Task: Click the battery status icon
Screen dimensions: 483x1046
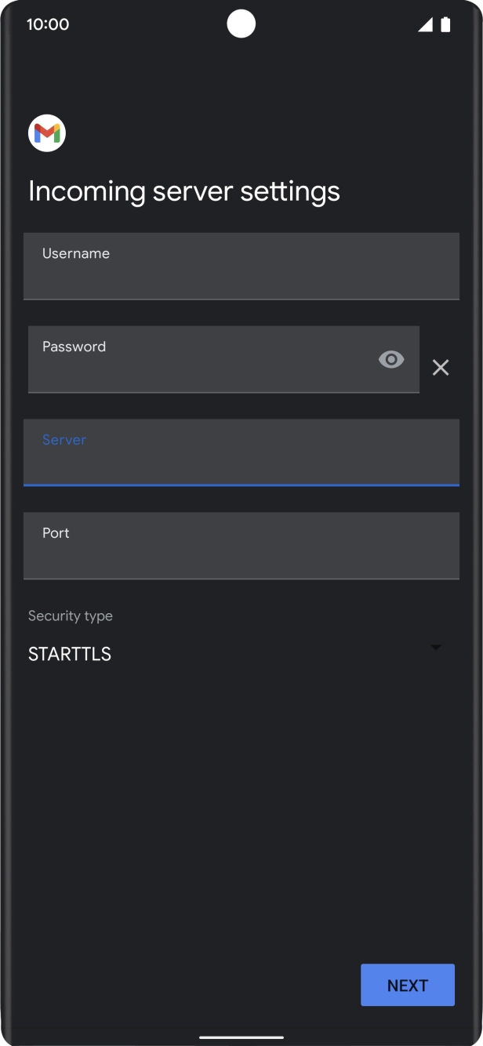Action: pos(444,24)
